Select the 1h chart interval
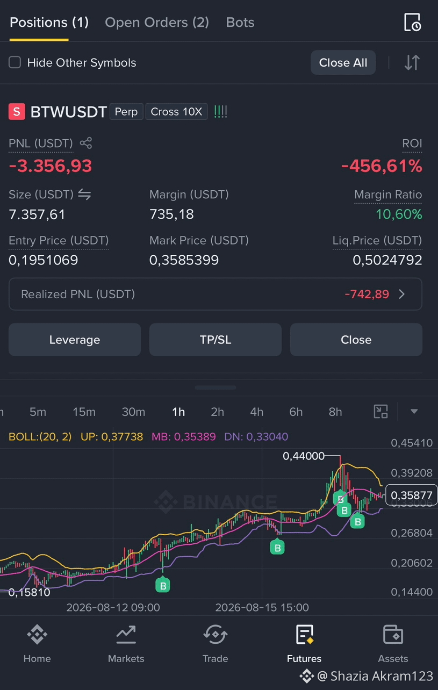Viewport: 438px width, 690px height. click(178, 412)
